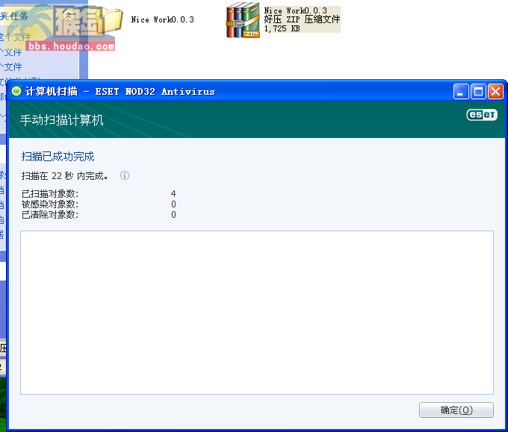Click the scanned objects value 4

[173, 194]
